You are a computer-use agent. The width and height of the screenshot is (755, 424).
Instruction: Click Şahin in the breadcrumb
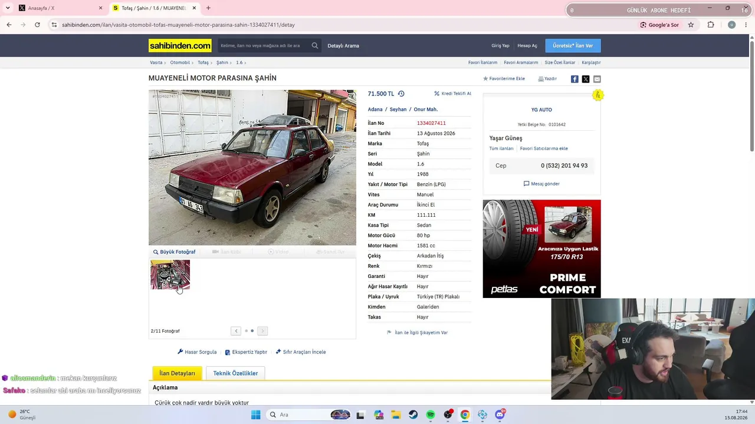pyautogui.click(x=222, y=62)
